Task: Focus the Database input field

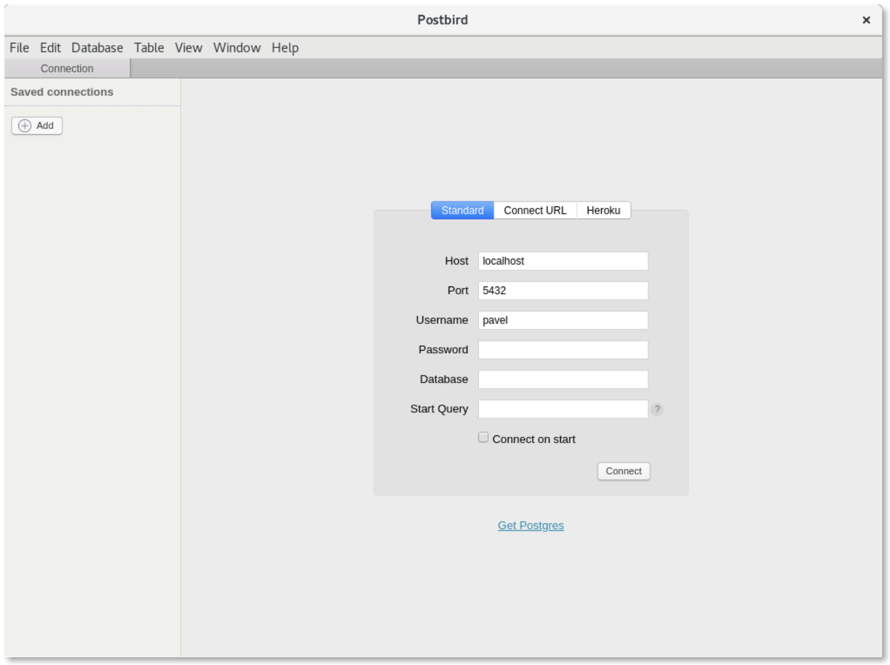Action: click(563, 380)
